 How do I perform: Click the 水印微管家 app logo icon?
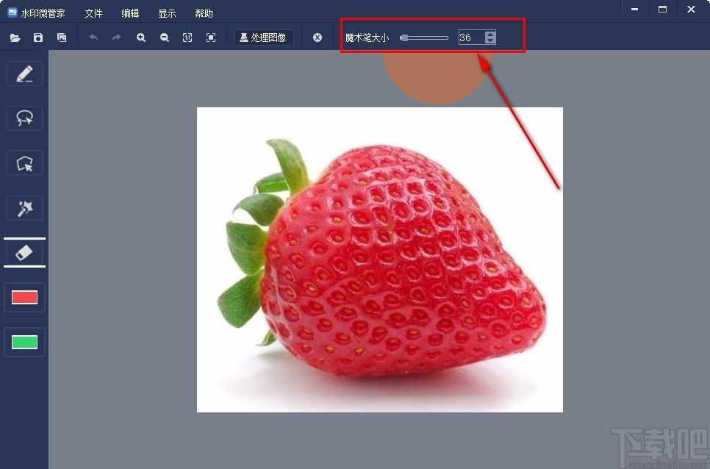pyautogui.click(x=12, y=12)
